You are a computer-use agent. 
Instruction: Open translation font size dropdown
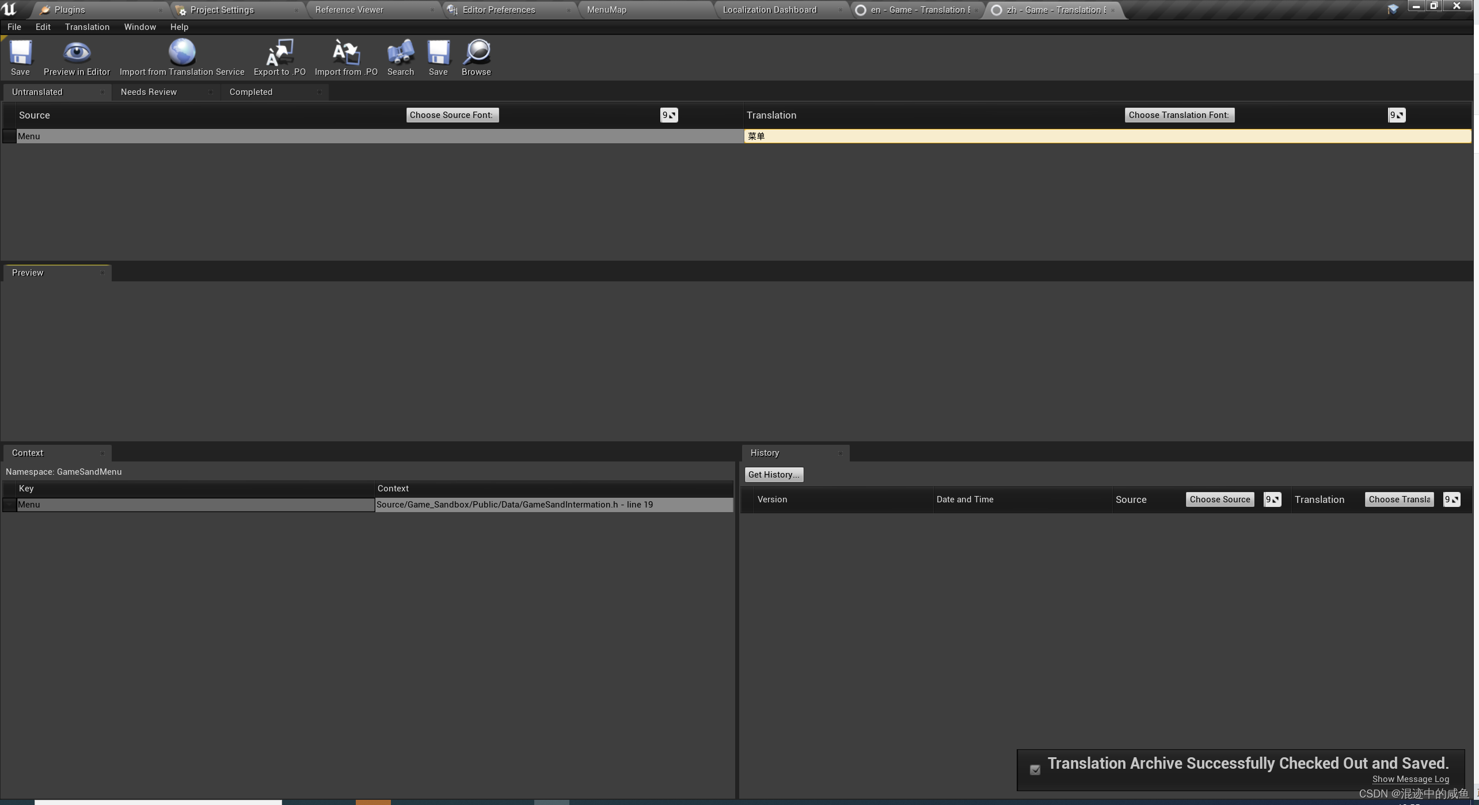1397,115
